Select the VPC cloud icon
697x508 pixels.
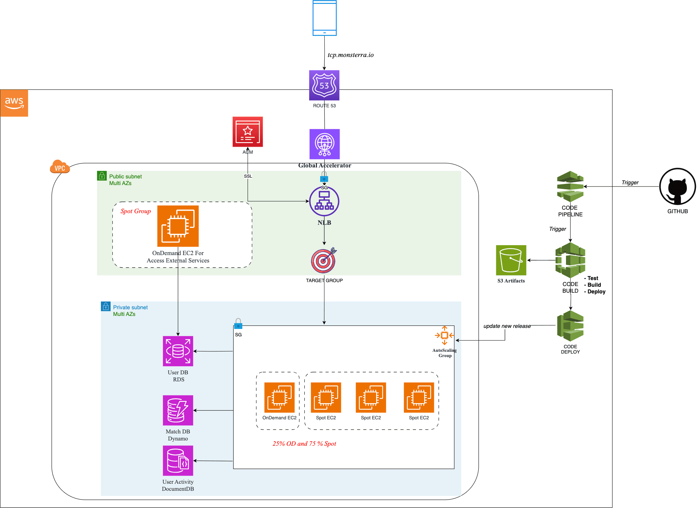(x=60, y=167)
